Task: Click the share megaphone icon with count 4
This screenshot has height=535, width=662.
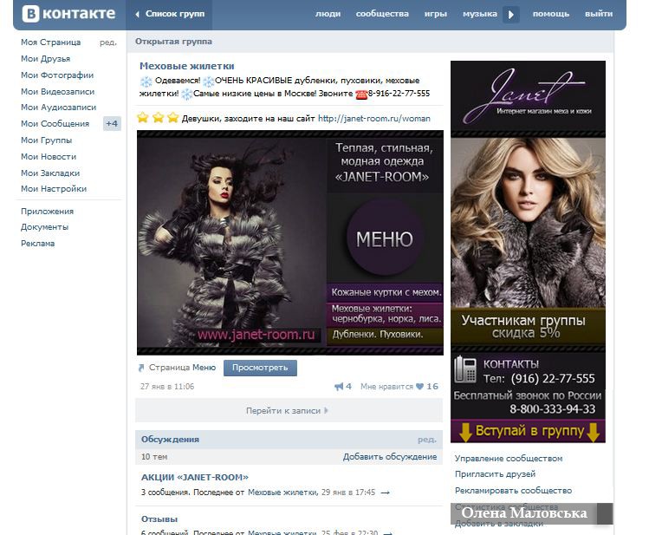Action: pos(339,386)
